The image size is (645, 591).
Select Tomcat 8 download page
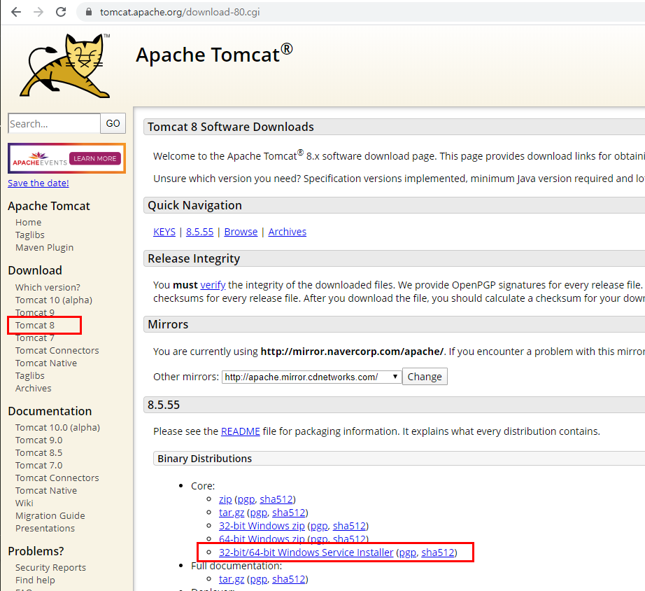35,326
